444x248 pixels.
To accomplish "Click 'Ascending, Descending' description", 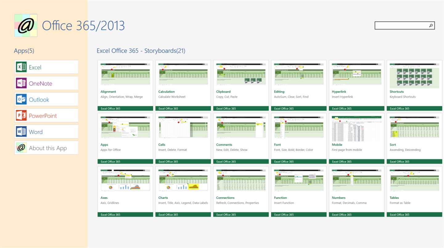I will (x=405, y=150).
